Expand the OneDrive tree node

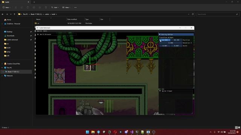[2, 24]
